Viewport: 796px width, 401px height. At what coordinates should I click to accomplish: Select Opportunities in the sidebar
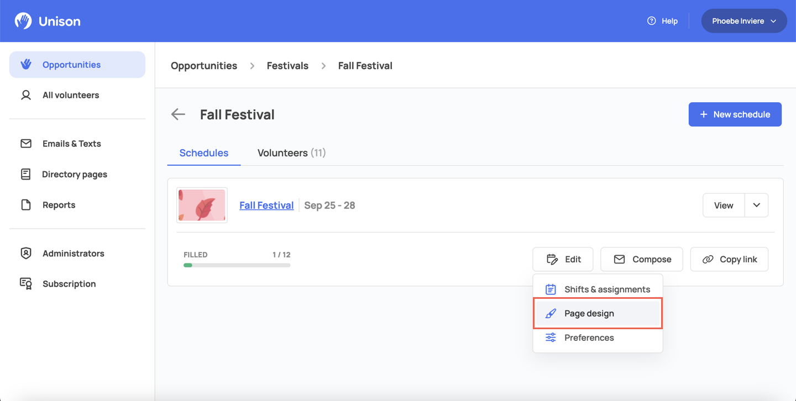[77, 65]
